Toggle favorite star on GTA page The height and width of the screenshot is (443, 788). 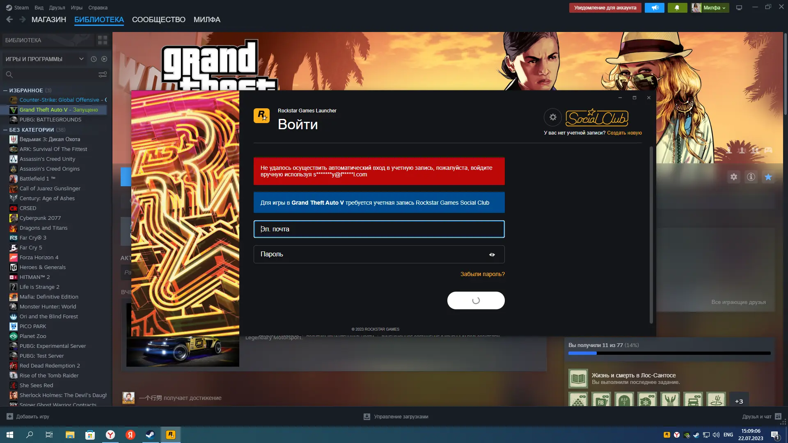768,177
